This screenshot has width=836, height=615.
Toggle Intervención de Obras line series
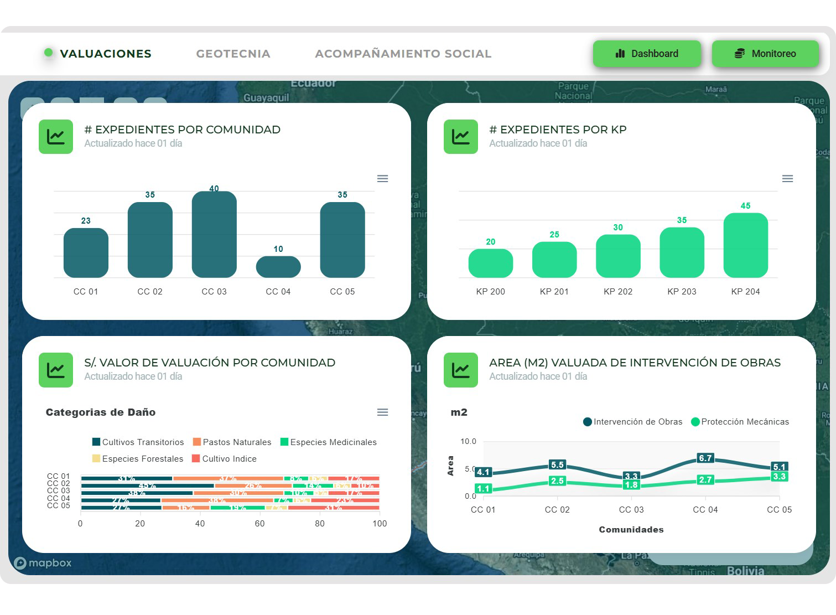[x=633, y=422]
